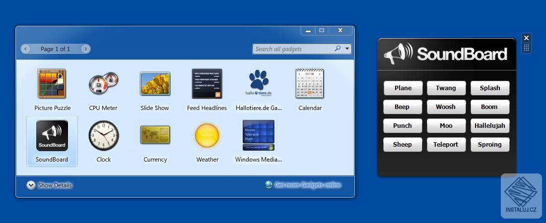
Task: Click the Feed Headlines label text
Action: 207,108
